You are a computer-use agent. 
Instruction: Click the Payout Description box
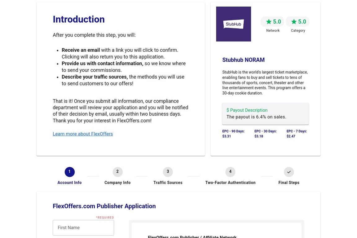tap(265, 114)
